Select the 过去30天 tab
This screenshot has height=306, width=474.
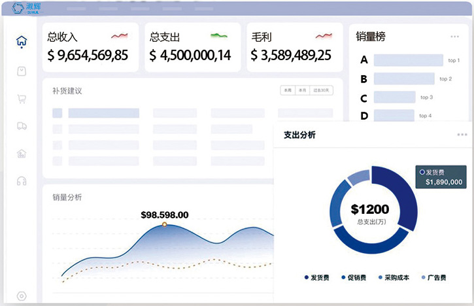(320, 90)
